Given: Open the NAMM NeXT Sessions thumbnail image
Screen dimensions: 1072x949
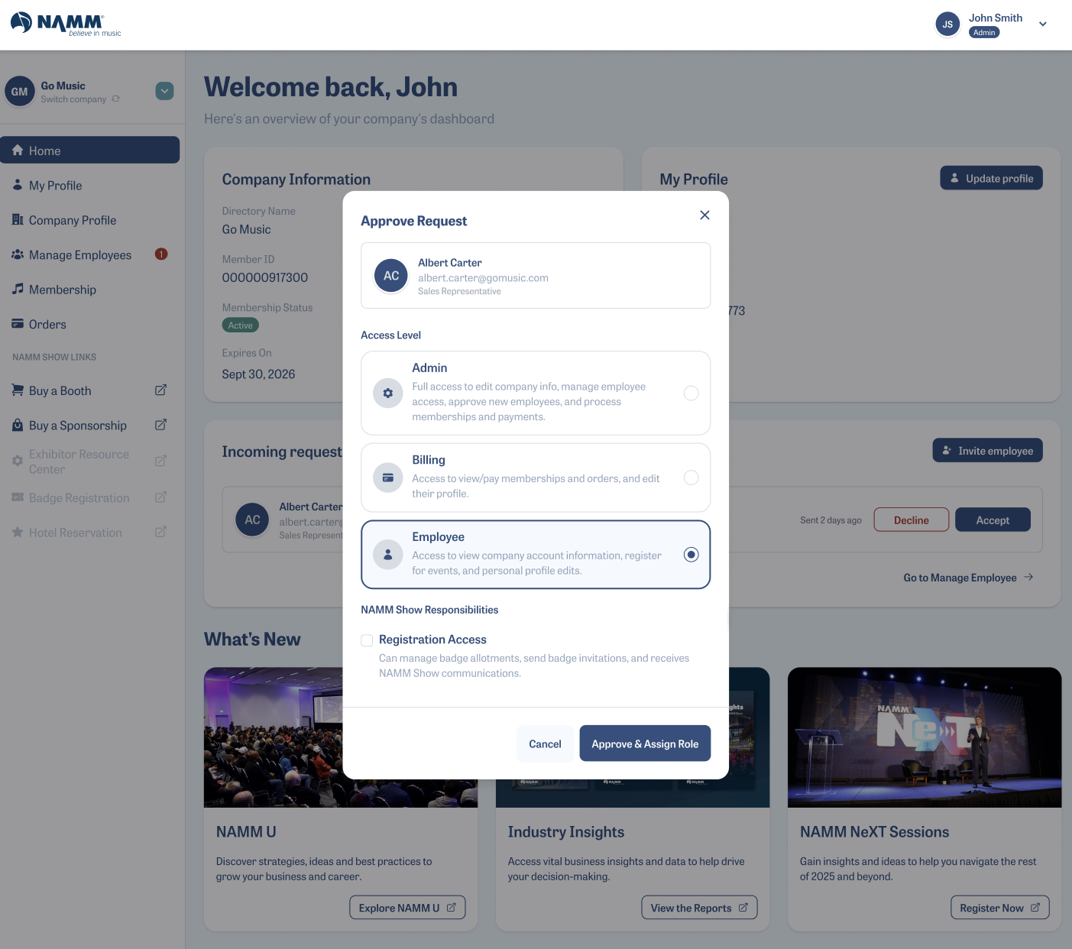Looking at the screenshot, I should click(x=925, y=737).
